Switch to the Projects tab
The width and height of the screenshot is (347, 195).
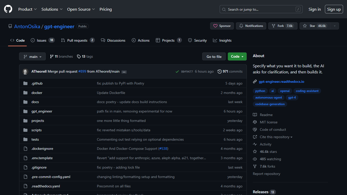pos(169,40)
